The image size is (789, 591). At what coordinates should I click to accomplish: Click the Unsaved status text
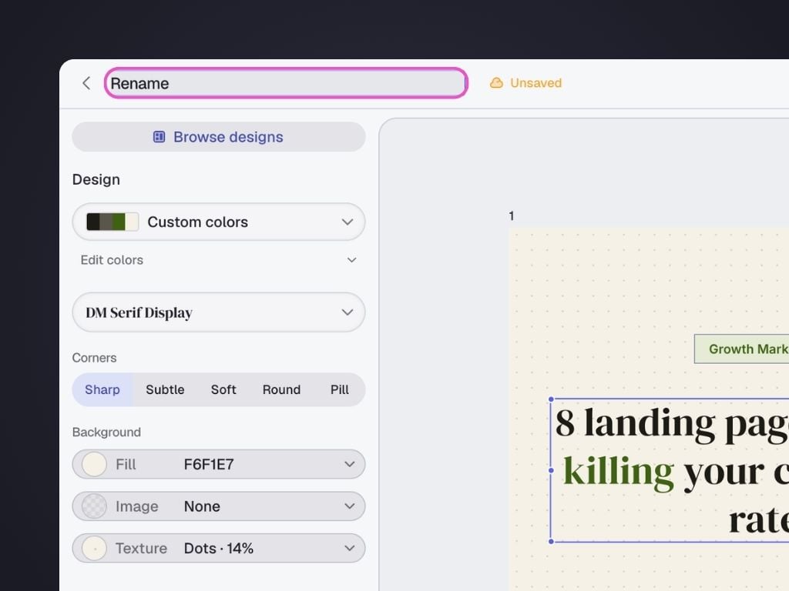pos(536,83)
